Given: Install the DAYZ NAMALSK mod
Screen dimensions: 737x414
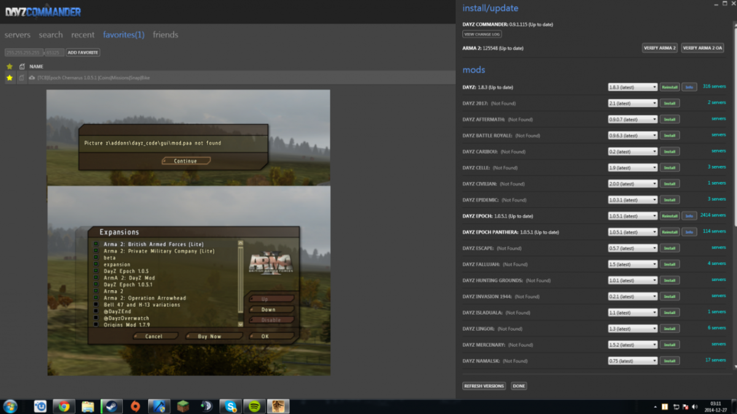Looking at the screenshot, I should click(x=669, y=361).
